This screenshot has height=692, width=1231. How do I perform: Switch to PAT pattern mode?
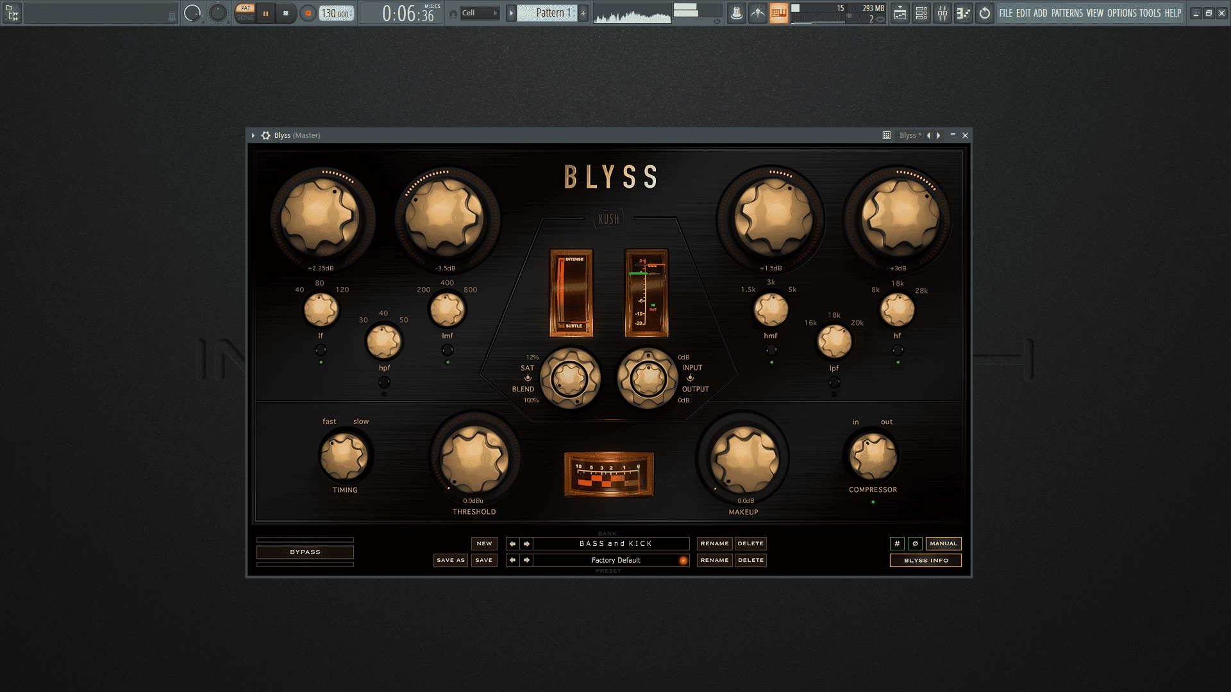click(x=245, y=8)
